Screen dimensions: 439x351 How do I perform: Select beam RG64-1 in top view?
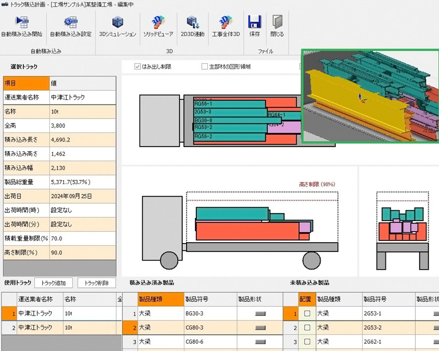click(284, 115)
